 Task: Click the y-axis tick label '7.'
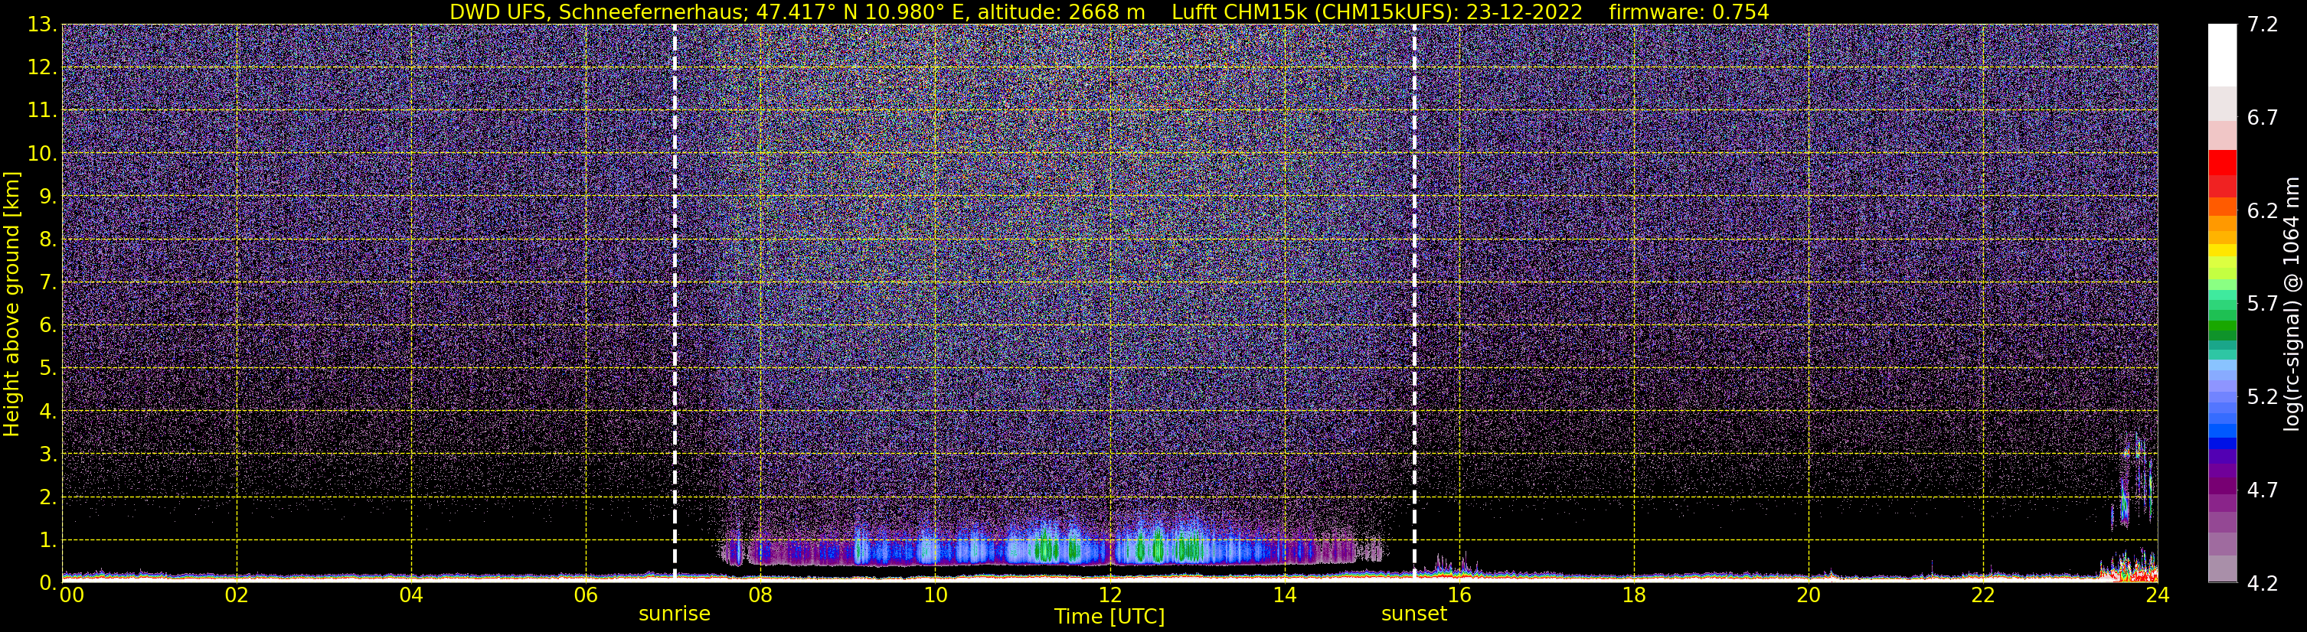pyautogui.click(x=48, y=283)
